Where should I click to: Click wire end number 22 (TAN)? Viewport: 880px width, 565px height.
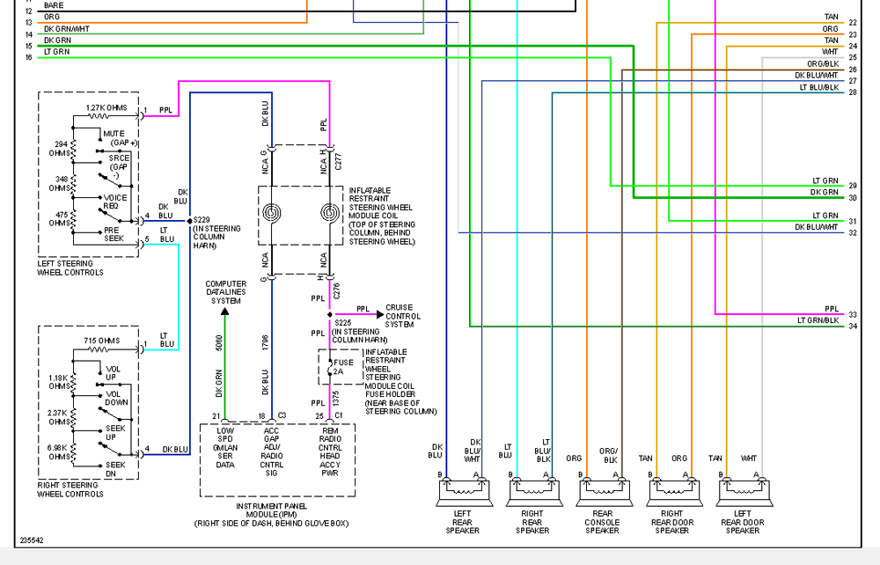[853, 23]
